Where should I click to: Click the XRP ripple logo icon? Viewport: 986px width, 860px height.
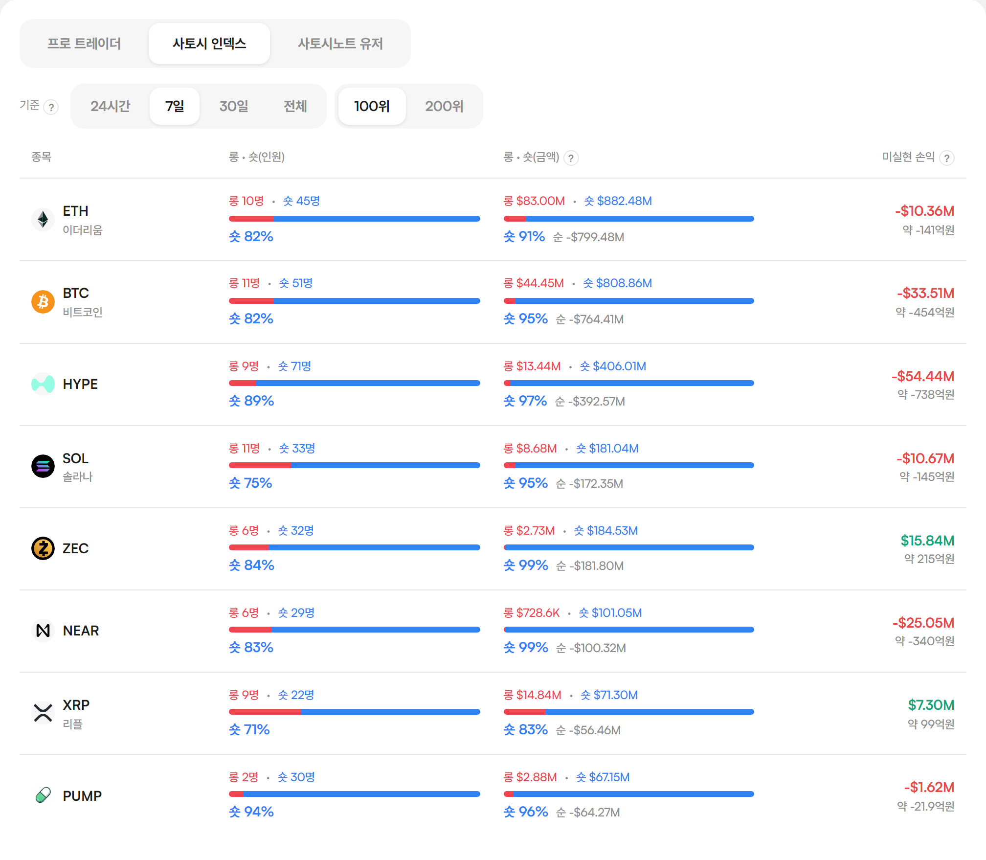pos(43,713)
